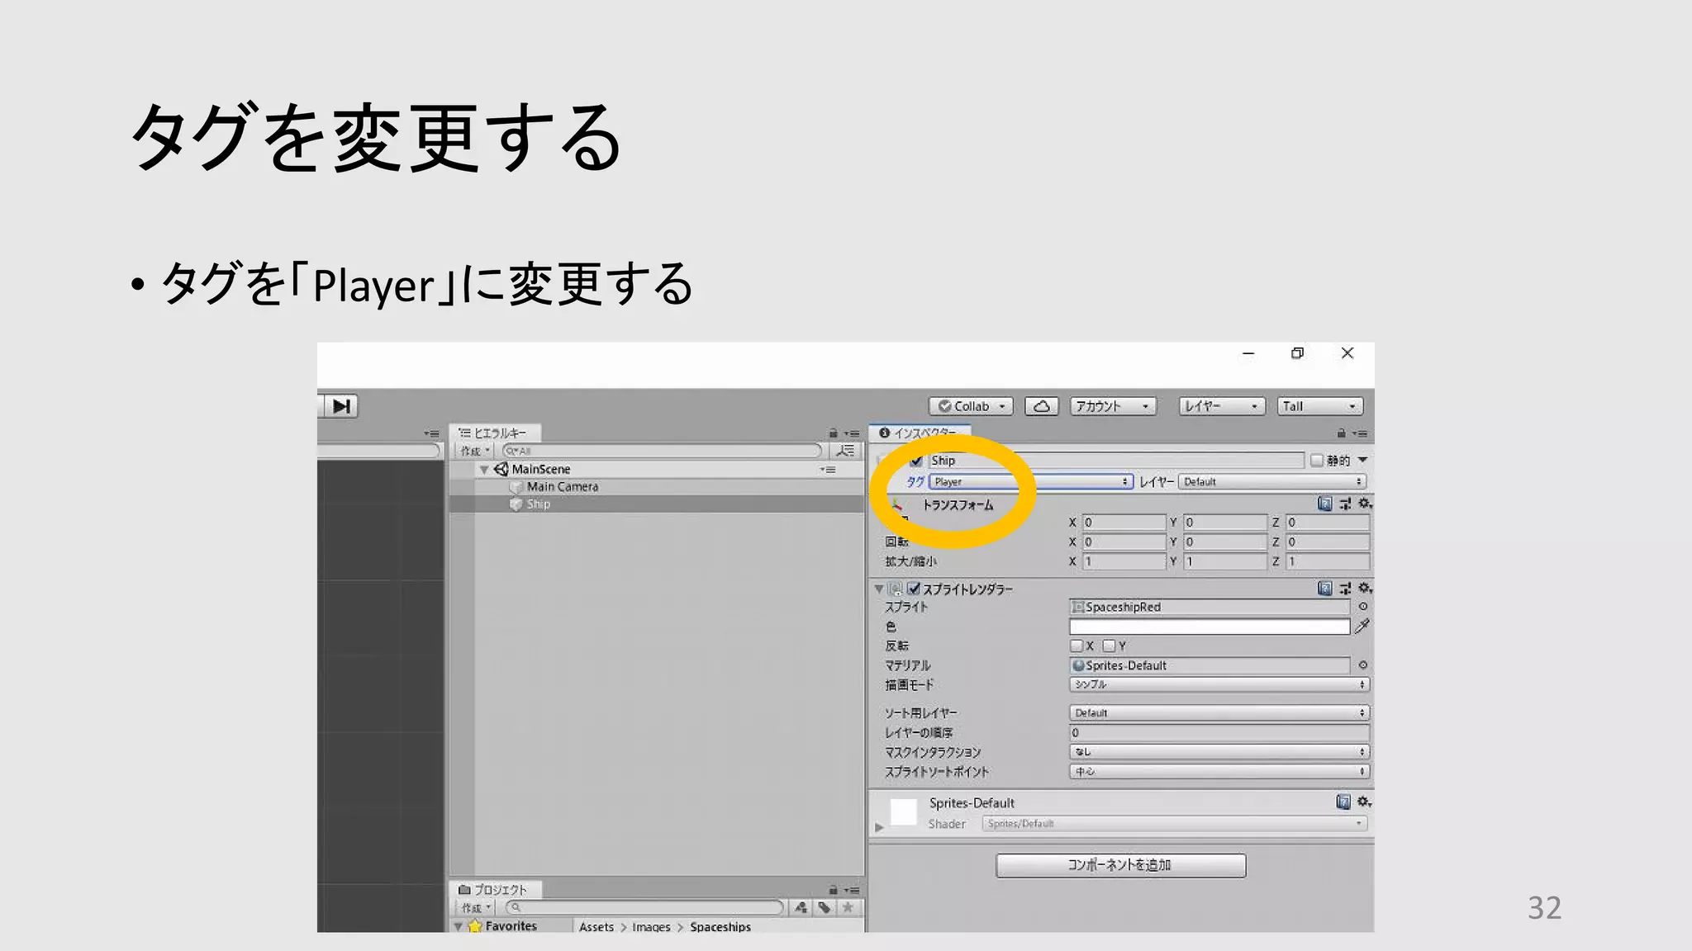
Task: Open the スプライトソートポイント dropdown
Action: point(1219,771)
